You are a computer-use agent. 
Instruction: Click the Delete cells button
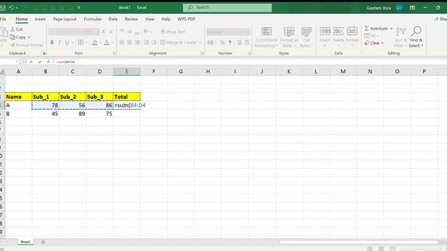coord(338,37)
